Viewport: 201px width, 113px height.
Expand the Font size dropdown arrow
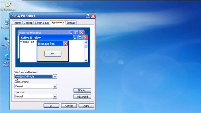(x=55, y=96)
